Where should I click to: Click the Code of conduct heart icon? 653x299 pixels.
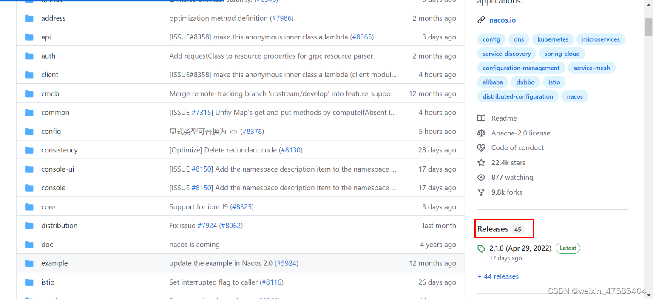pos(481,147)
